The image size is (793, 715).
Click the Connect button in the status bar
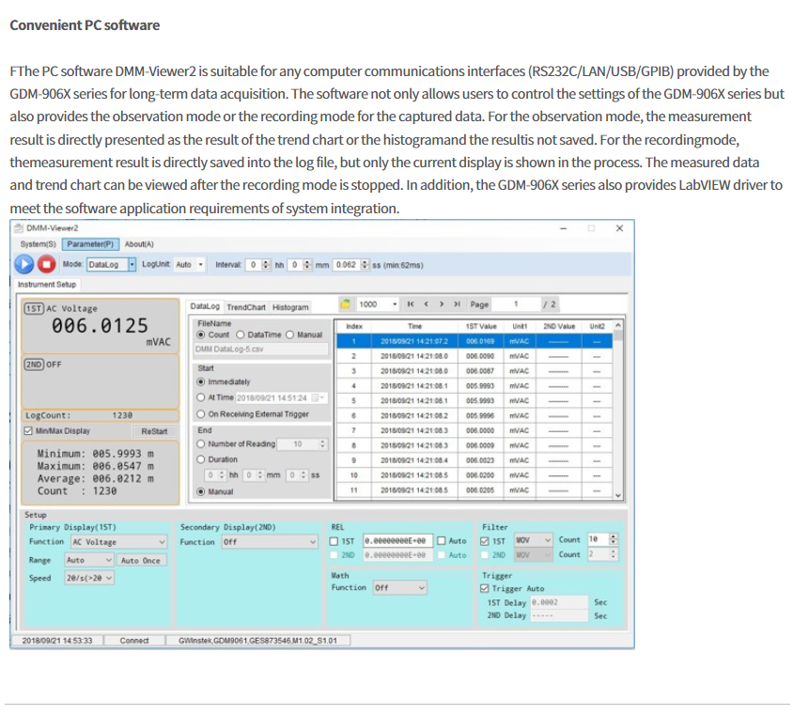[133, 641]
